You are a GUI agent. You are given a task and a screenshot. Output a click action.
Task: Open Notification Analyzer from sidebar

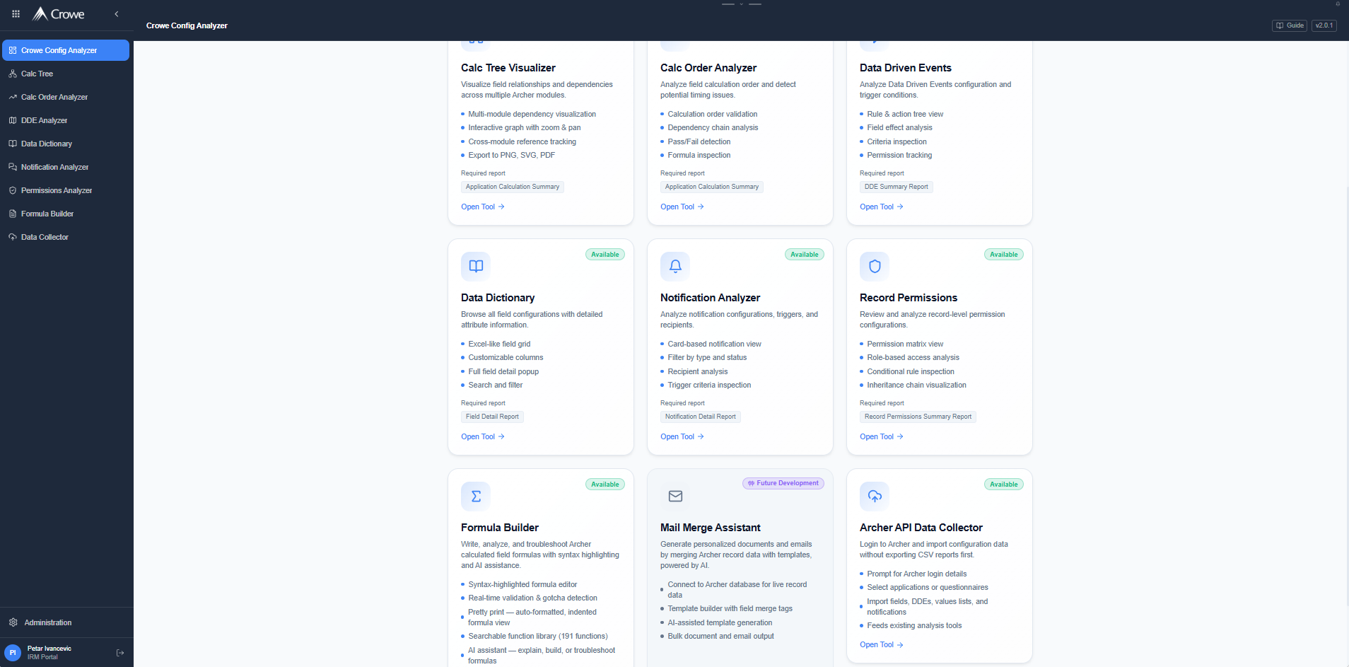coord(66,167)
